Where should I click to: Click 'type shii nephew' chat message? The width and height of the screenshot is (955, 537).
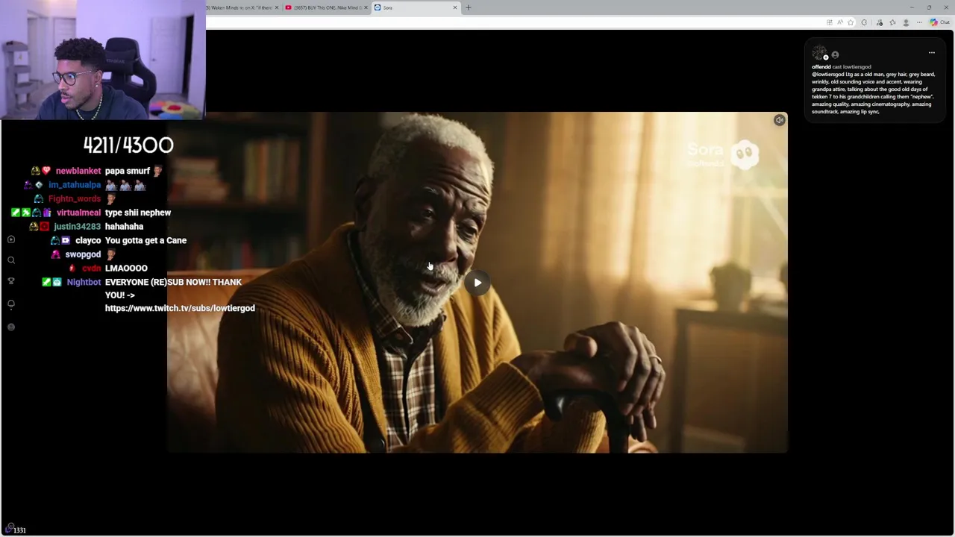(138, 213)
